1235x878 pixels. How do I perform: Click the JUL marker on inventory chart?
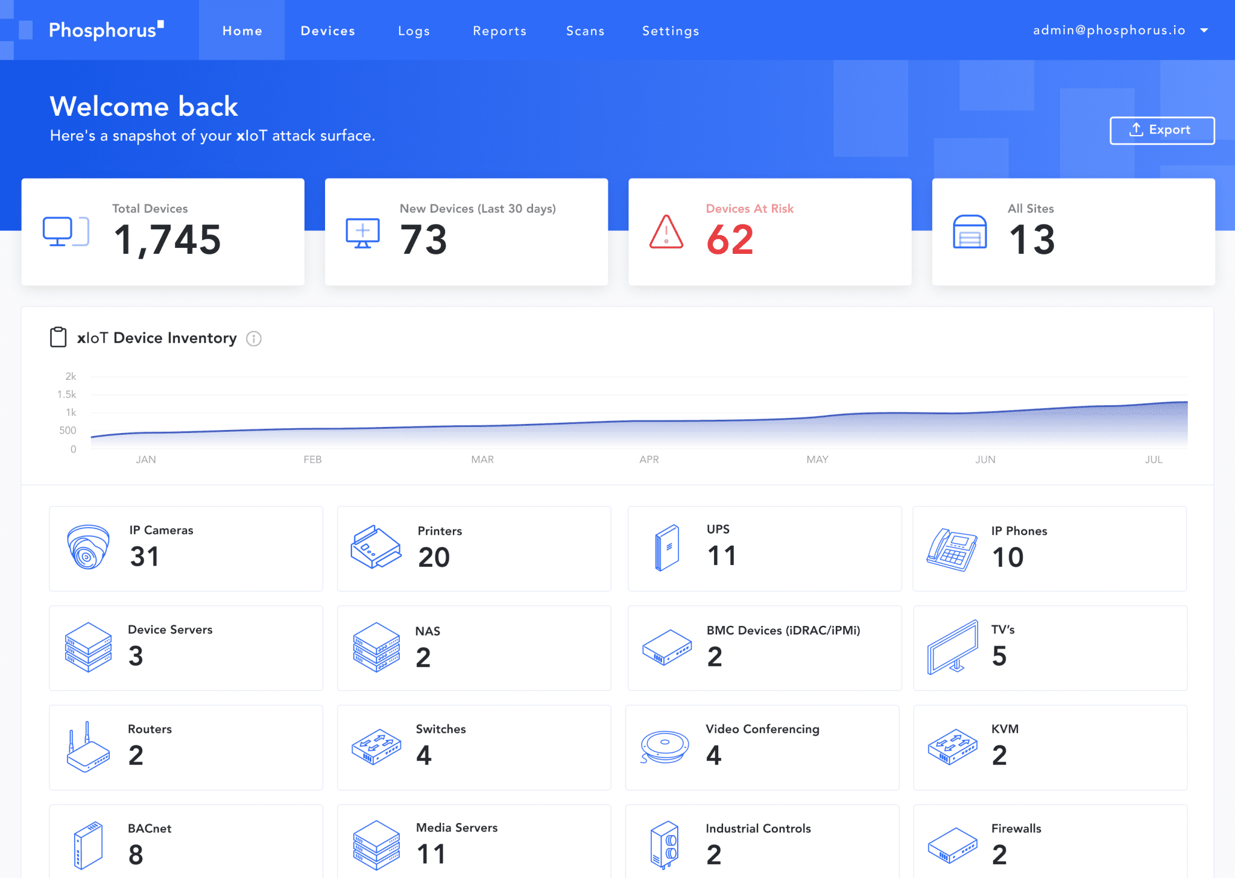1154,460
